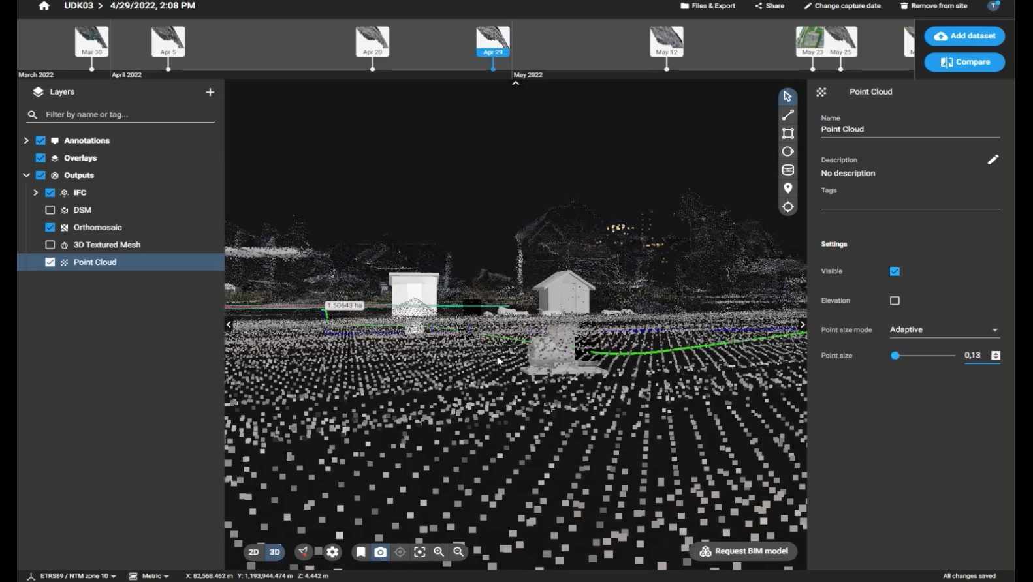This screenshot has height=582, width=1033.
Task: Click the gear settings icon in viewer toolbar
Action: tap(332, 552)
